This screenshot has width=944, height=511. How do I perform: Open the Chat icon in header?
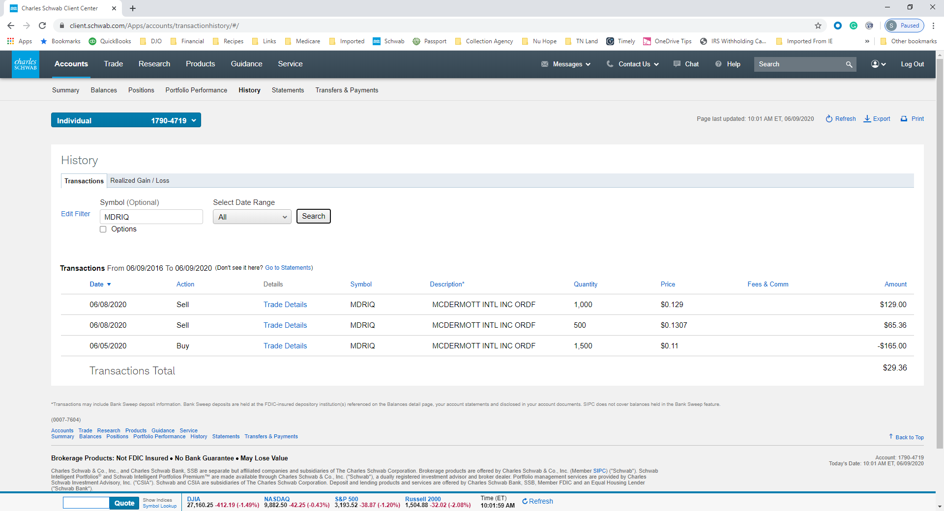click(677, 64)
